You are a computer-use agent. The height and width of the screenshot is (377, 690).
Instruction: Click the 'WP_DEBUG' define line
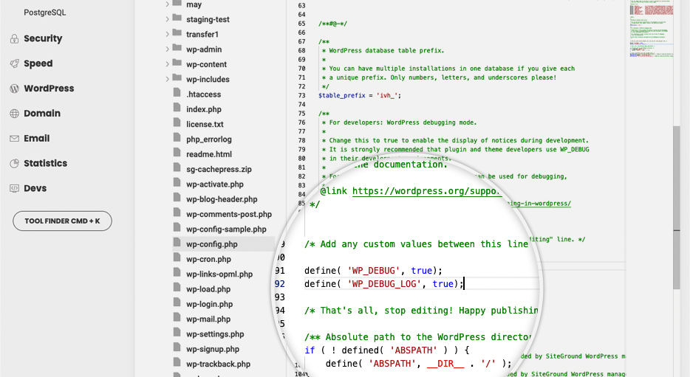373,271
